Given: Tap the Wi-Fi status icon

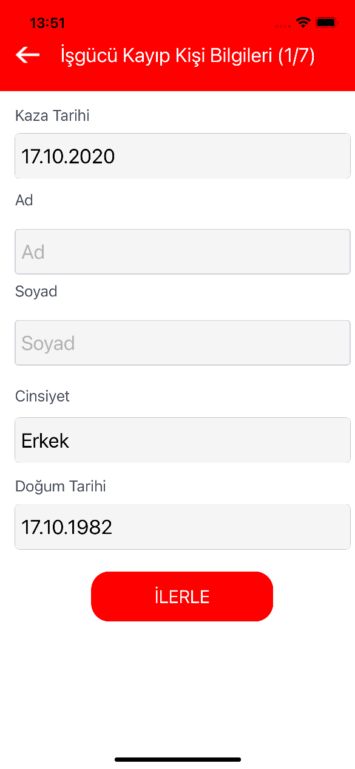Looking at the screenshot, I should click(303, 22).
